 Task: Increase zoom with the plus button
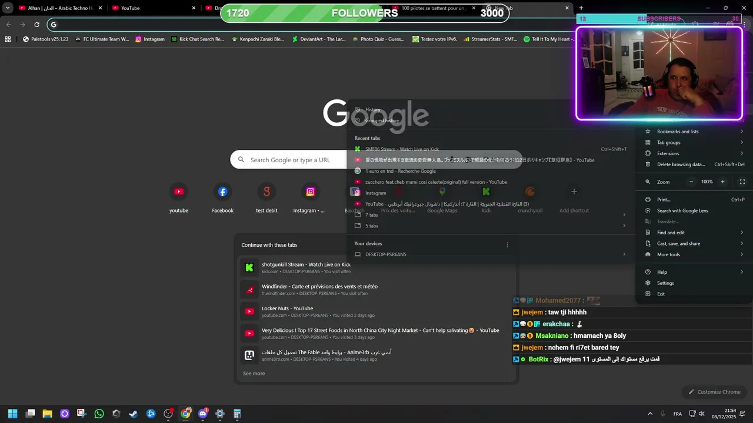723,182
